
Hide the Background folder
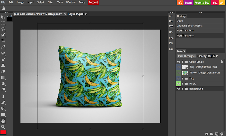click(178, 89)
